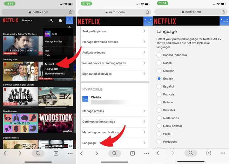Open Communication settings row chevron
Viewport: 229px width, 164px height.
tap(144, 121)
